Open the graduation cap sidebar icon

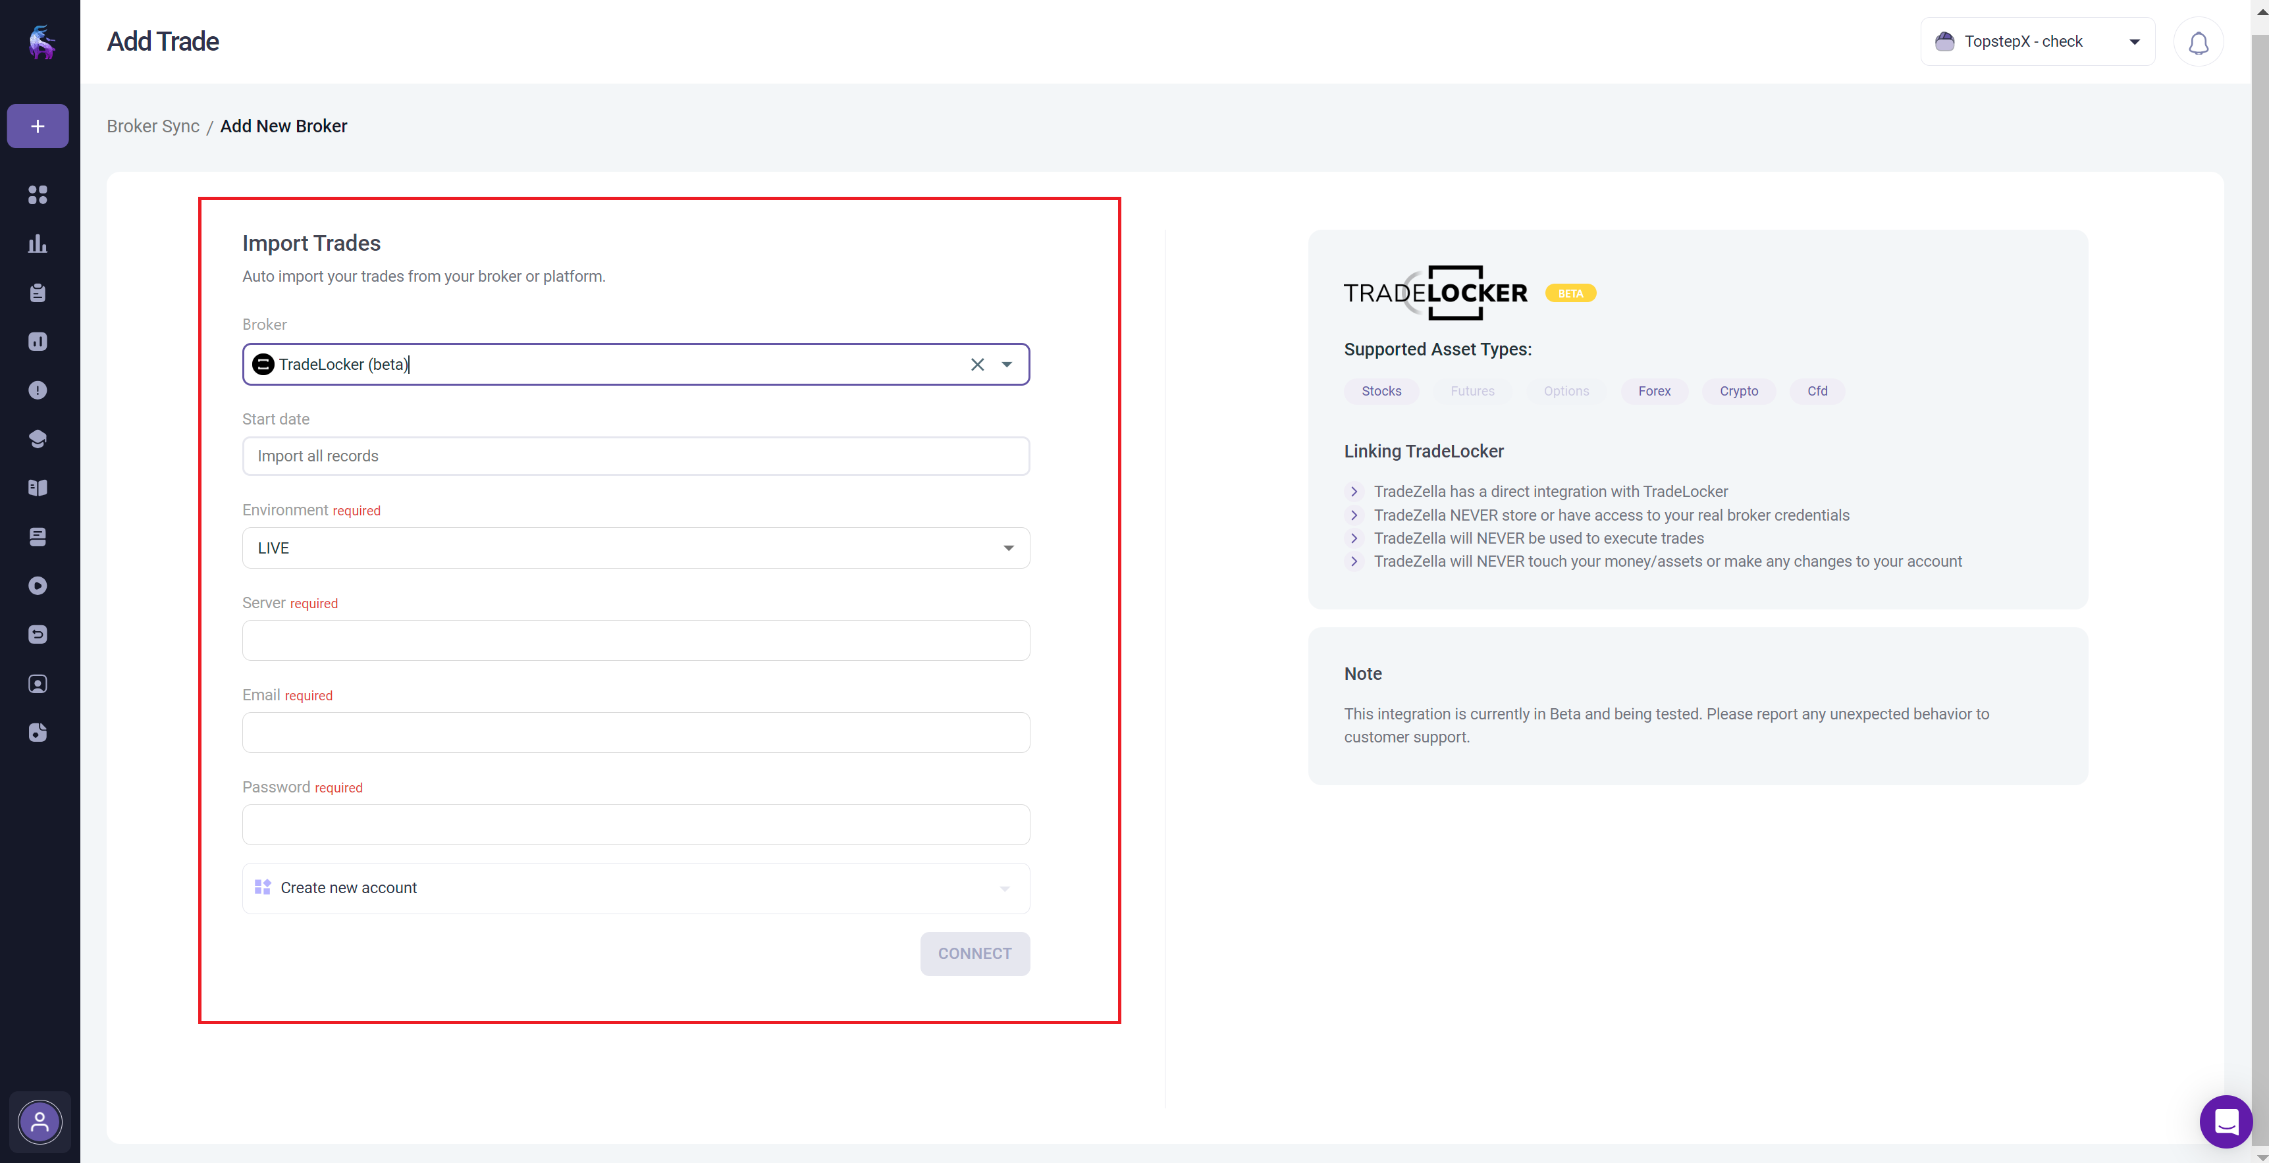point(38,439)
